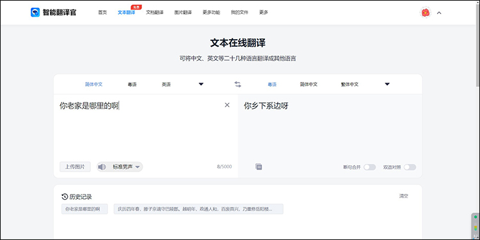
Task: Toggle the 断句合并 switch
Action: click(370, 167)
